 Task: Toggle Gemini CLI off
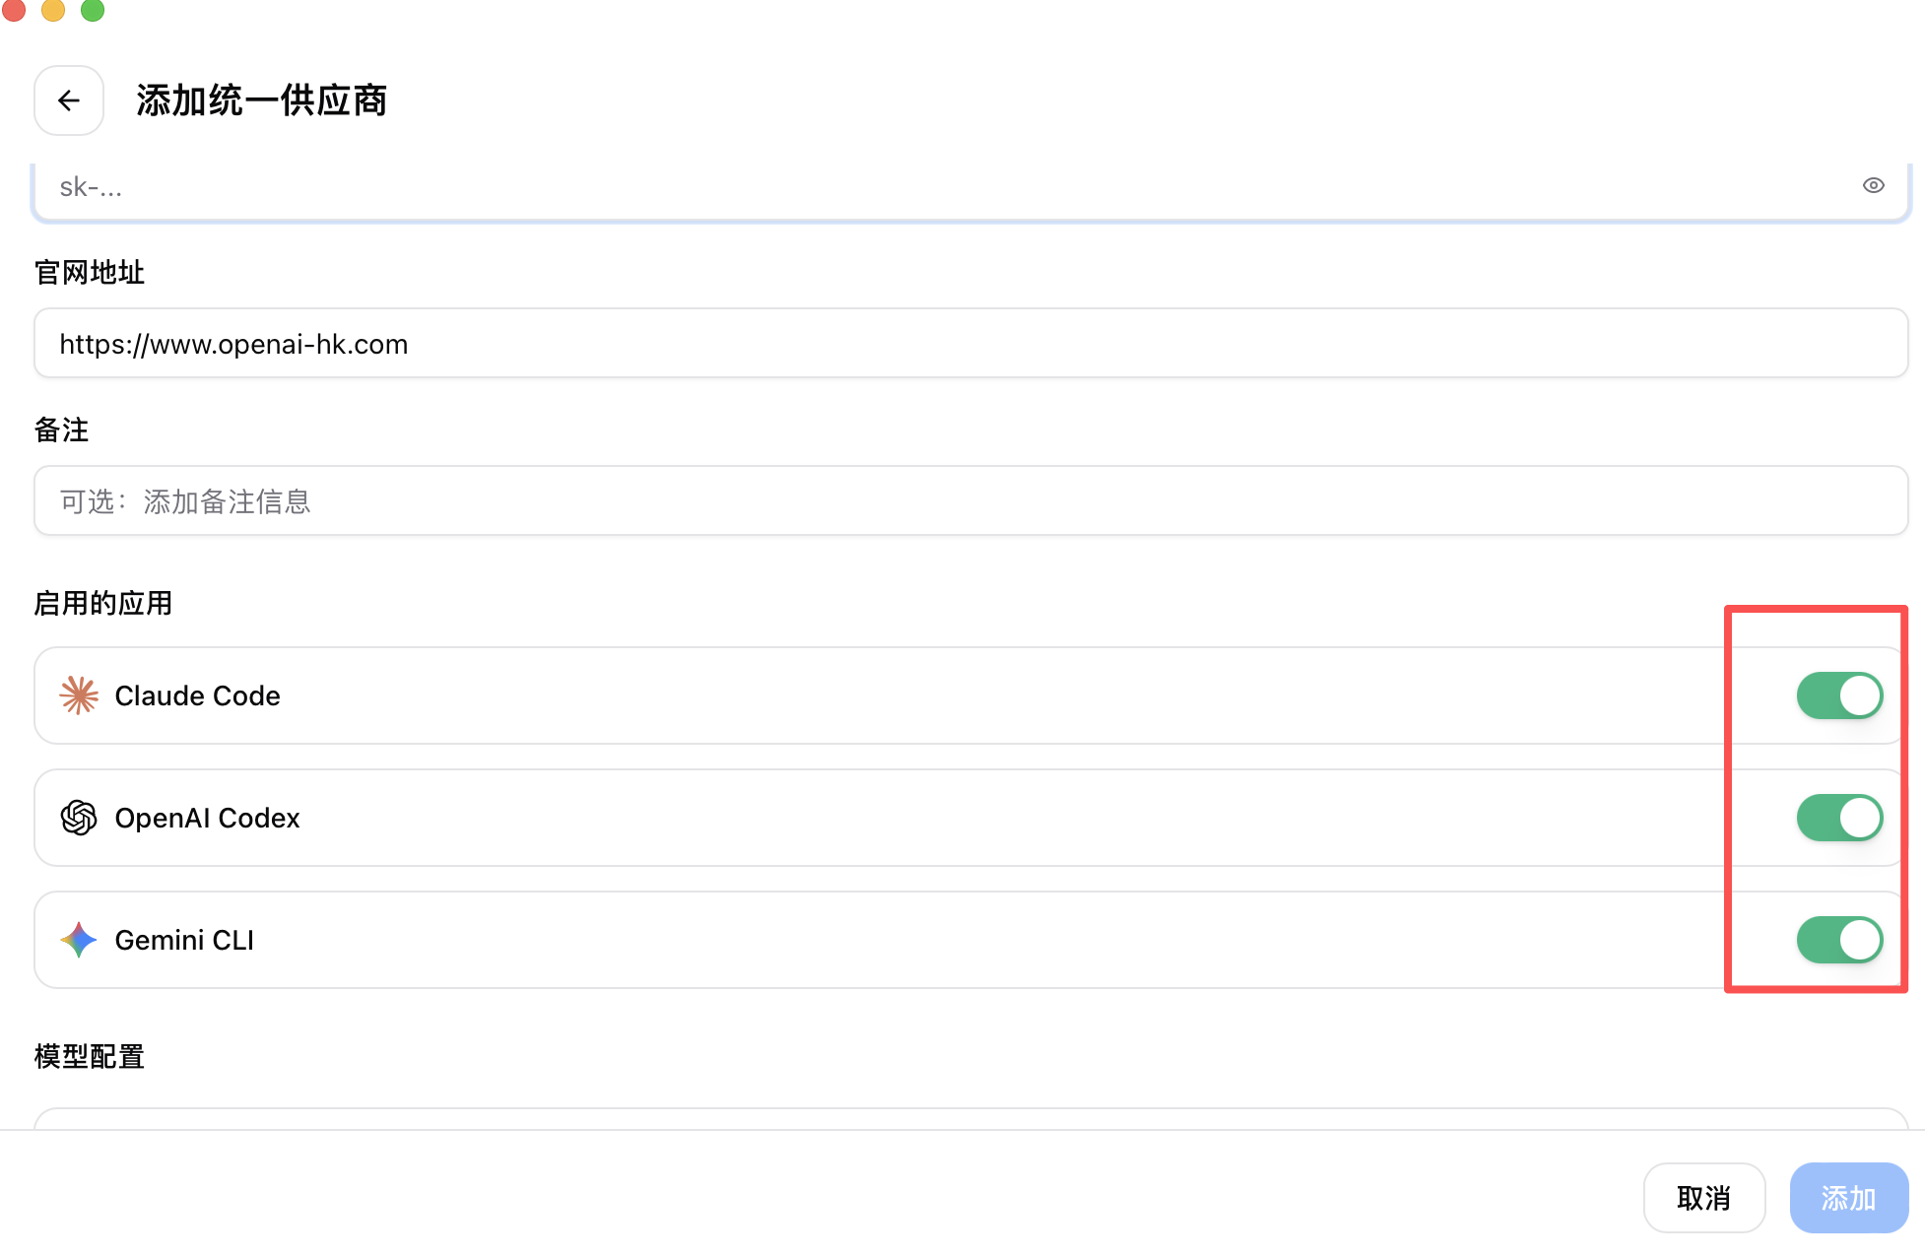pyautogui.click(x=1838, y=940)
